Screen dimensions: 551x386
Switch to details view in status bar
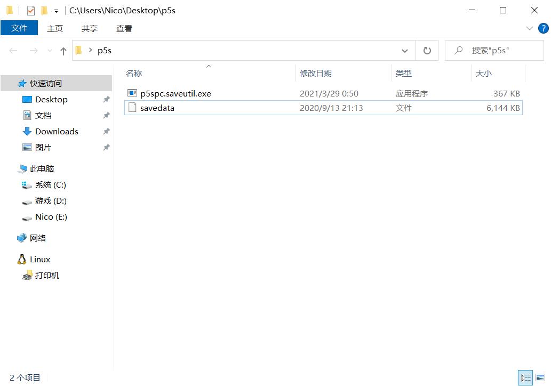click(x=525, y=378)
